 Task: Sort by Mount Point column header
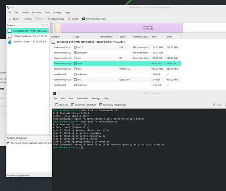coord(109,37)
